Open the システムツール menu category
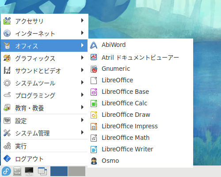Viewport: 221px width, 177px height. [x=44, y=83]
